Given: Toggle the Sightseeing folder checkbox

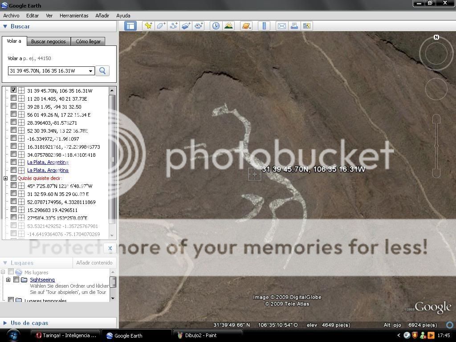Looking at the screenshot, I should click(x=16, y=280).
